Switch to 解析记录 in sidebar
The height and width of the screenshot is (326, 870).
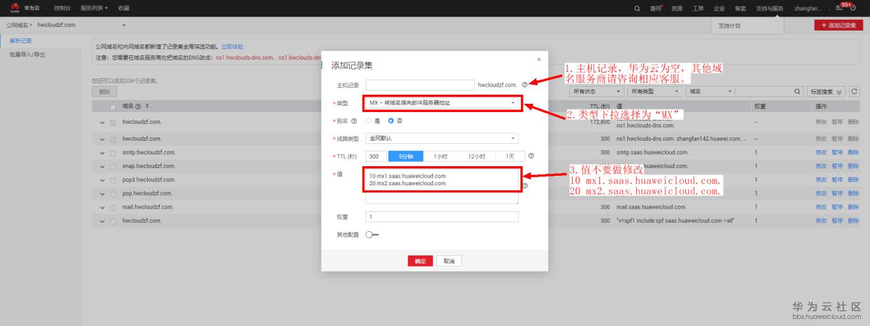(21, 41)
